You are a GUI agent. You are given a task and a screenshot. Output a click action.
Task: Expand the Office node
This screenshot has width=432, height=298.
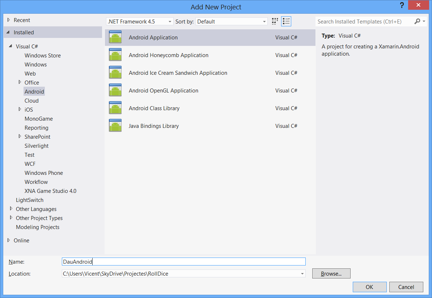20,82
